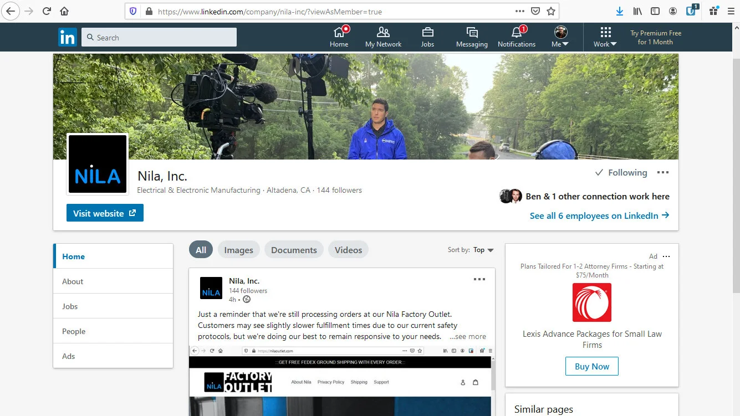The height and width of the screenshot is (416, 740).
Task: Click the browser address bar URL
Action: [x=270, y=11]
